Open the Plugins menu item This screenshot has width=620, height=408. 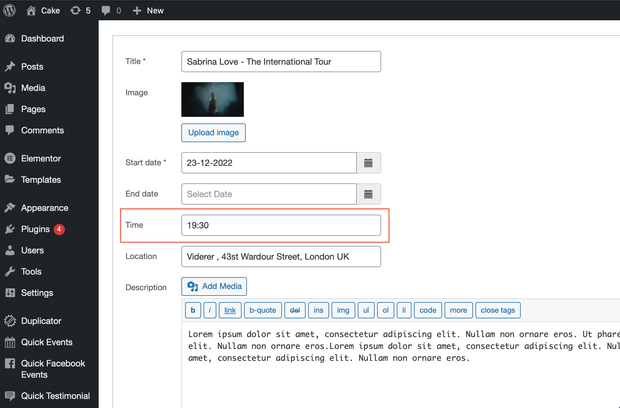click(35, 229)
